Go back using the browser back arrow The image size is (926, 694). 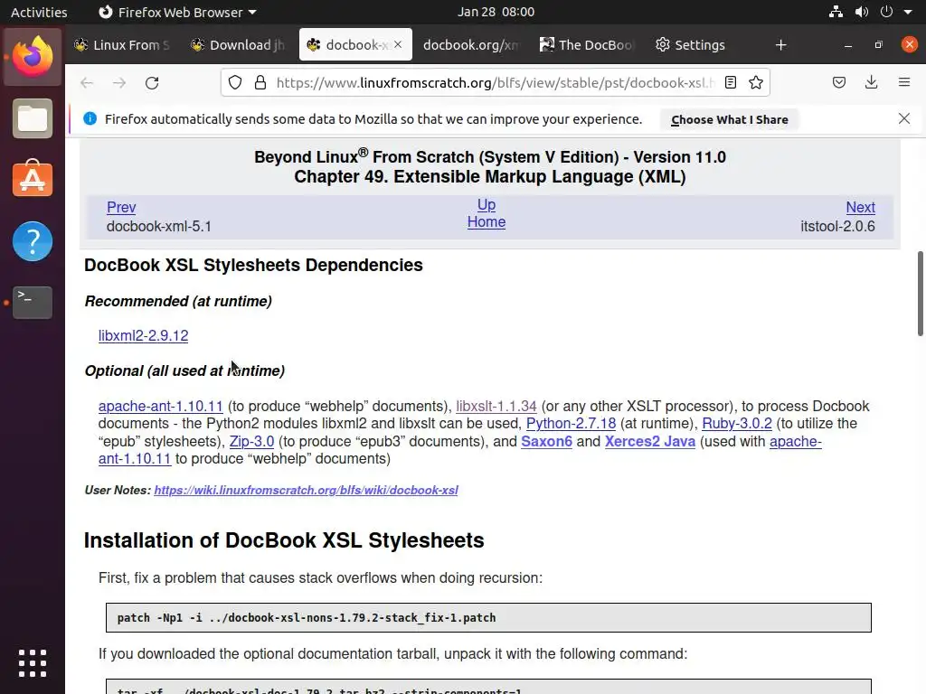(x=87, y=82)
